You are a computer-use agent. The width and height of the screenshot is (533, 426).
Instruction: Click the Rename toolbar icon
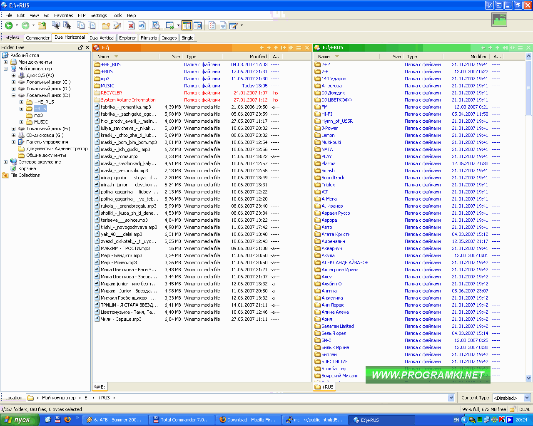(x=117, y=26)
